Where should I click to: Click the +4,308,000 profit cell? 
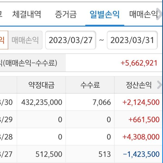(x=141, y=137)
